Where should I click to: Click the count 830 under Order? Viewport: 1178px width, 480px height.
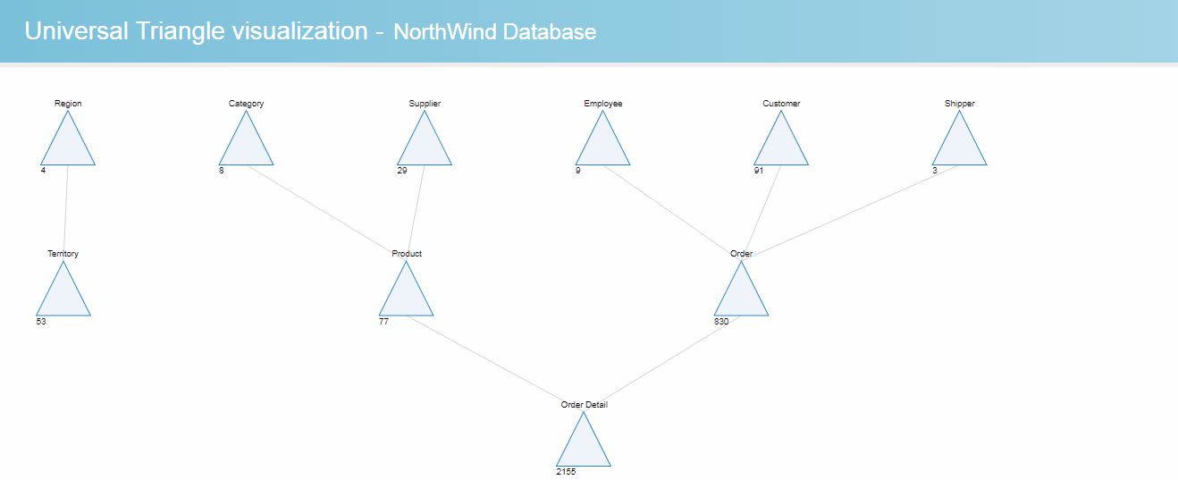pyautogui.click(x=721, y=321)
